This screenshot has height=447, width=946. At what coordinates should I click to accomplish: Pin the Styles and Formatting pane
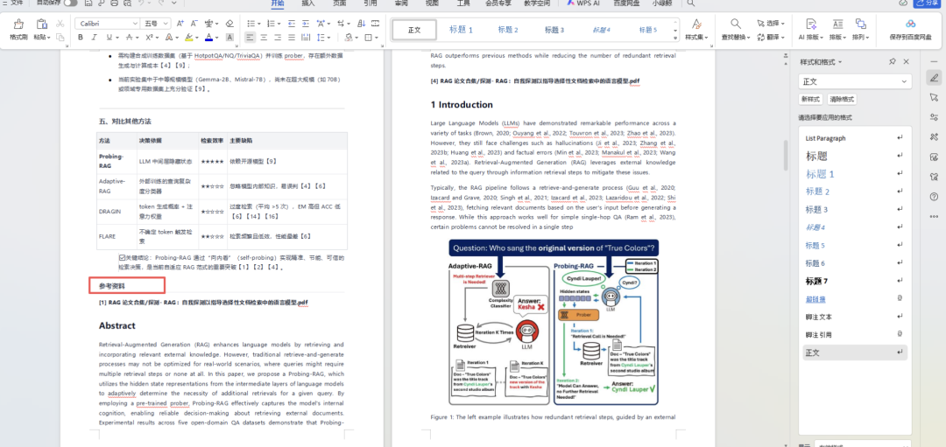coord(893,62)
